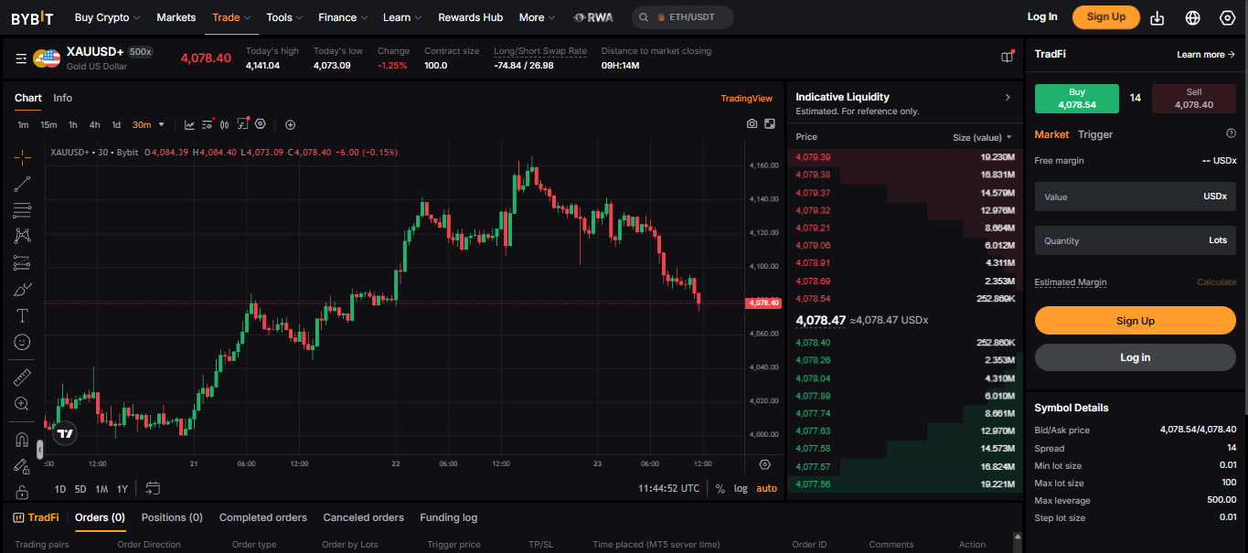The width and height of the screenshot is (1248, 553).
Task: Toggle percent scale on the chart
Action: coord(720,489)
